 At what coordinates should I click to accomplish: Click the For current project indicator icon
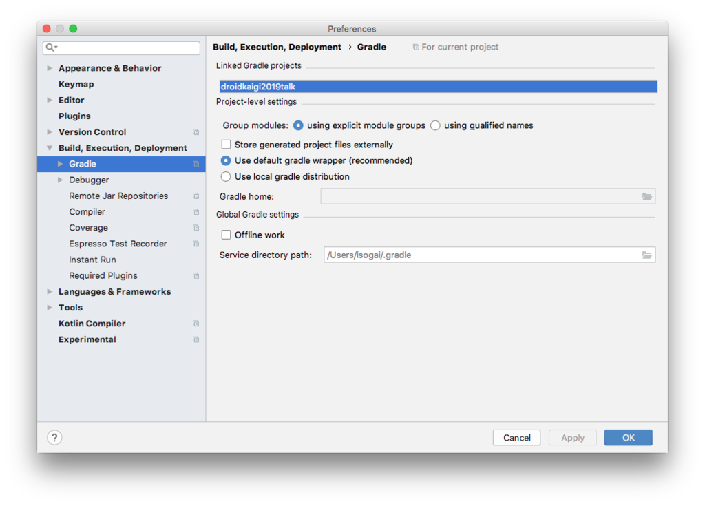[x=416, y=47]
